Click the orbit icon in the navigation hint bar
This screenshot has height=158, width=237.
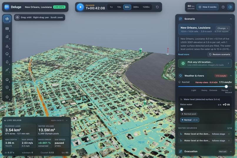[18, 17]
